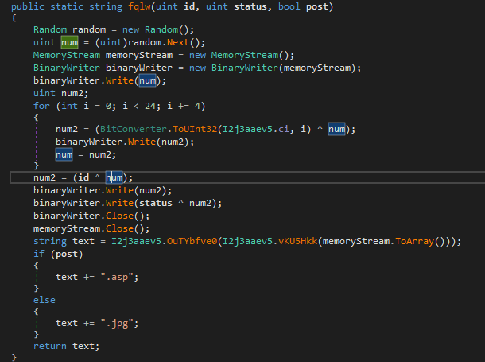
Task: Place cursor in 'num2 = (id ^ num);' line
Action: [x=83, y=177]
